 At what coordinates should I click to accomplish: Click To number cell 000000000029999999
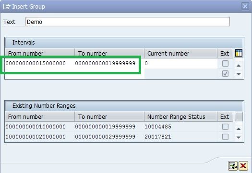tap(105, 137)
